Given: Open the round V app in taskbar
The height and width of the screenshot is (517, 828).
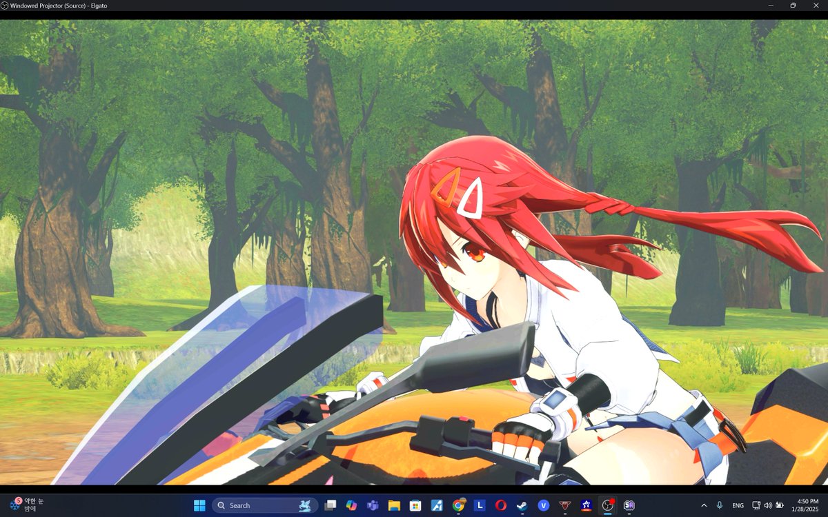Looking at the screenshot, I should coord(544,505).
